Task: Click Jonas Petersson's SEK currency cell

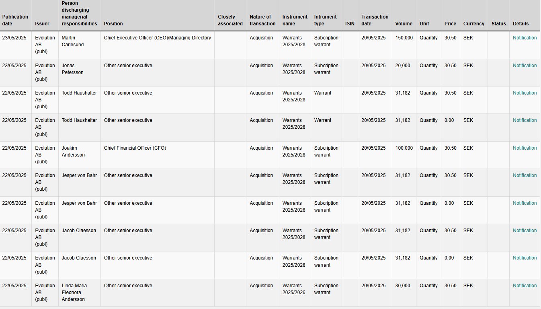Action: (468, 66)
